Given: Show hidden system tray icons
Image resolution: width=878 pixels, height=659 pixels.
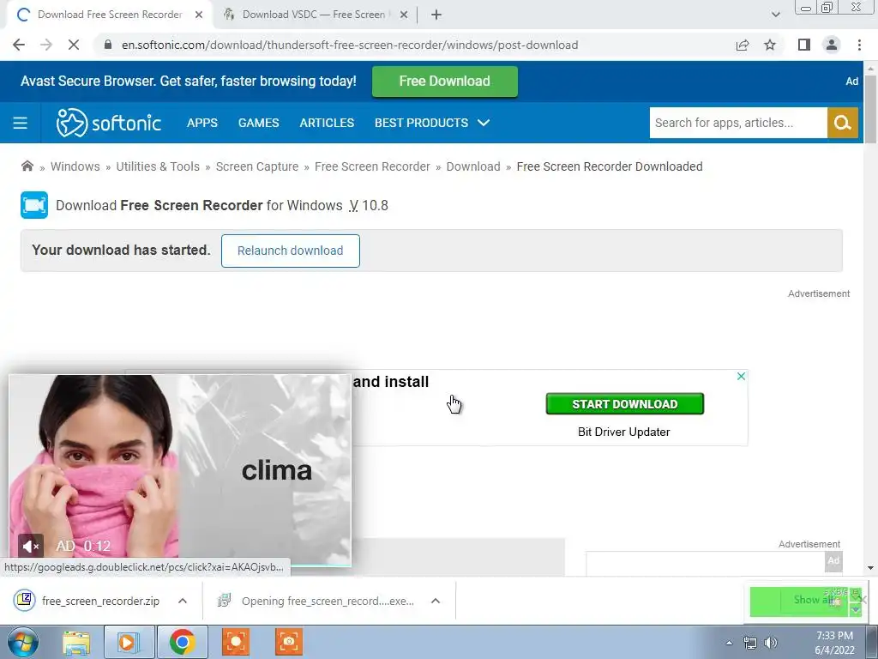Looking at the screenshot, I should click(x=729, y=643).
